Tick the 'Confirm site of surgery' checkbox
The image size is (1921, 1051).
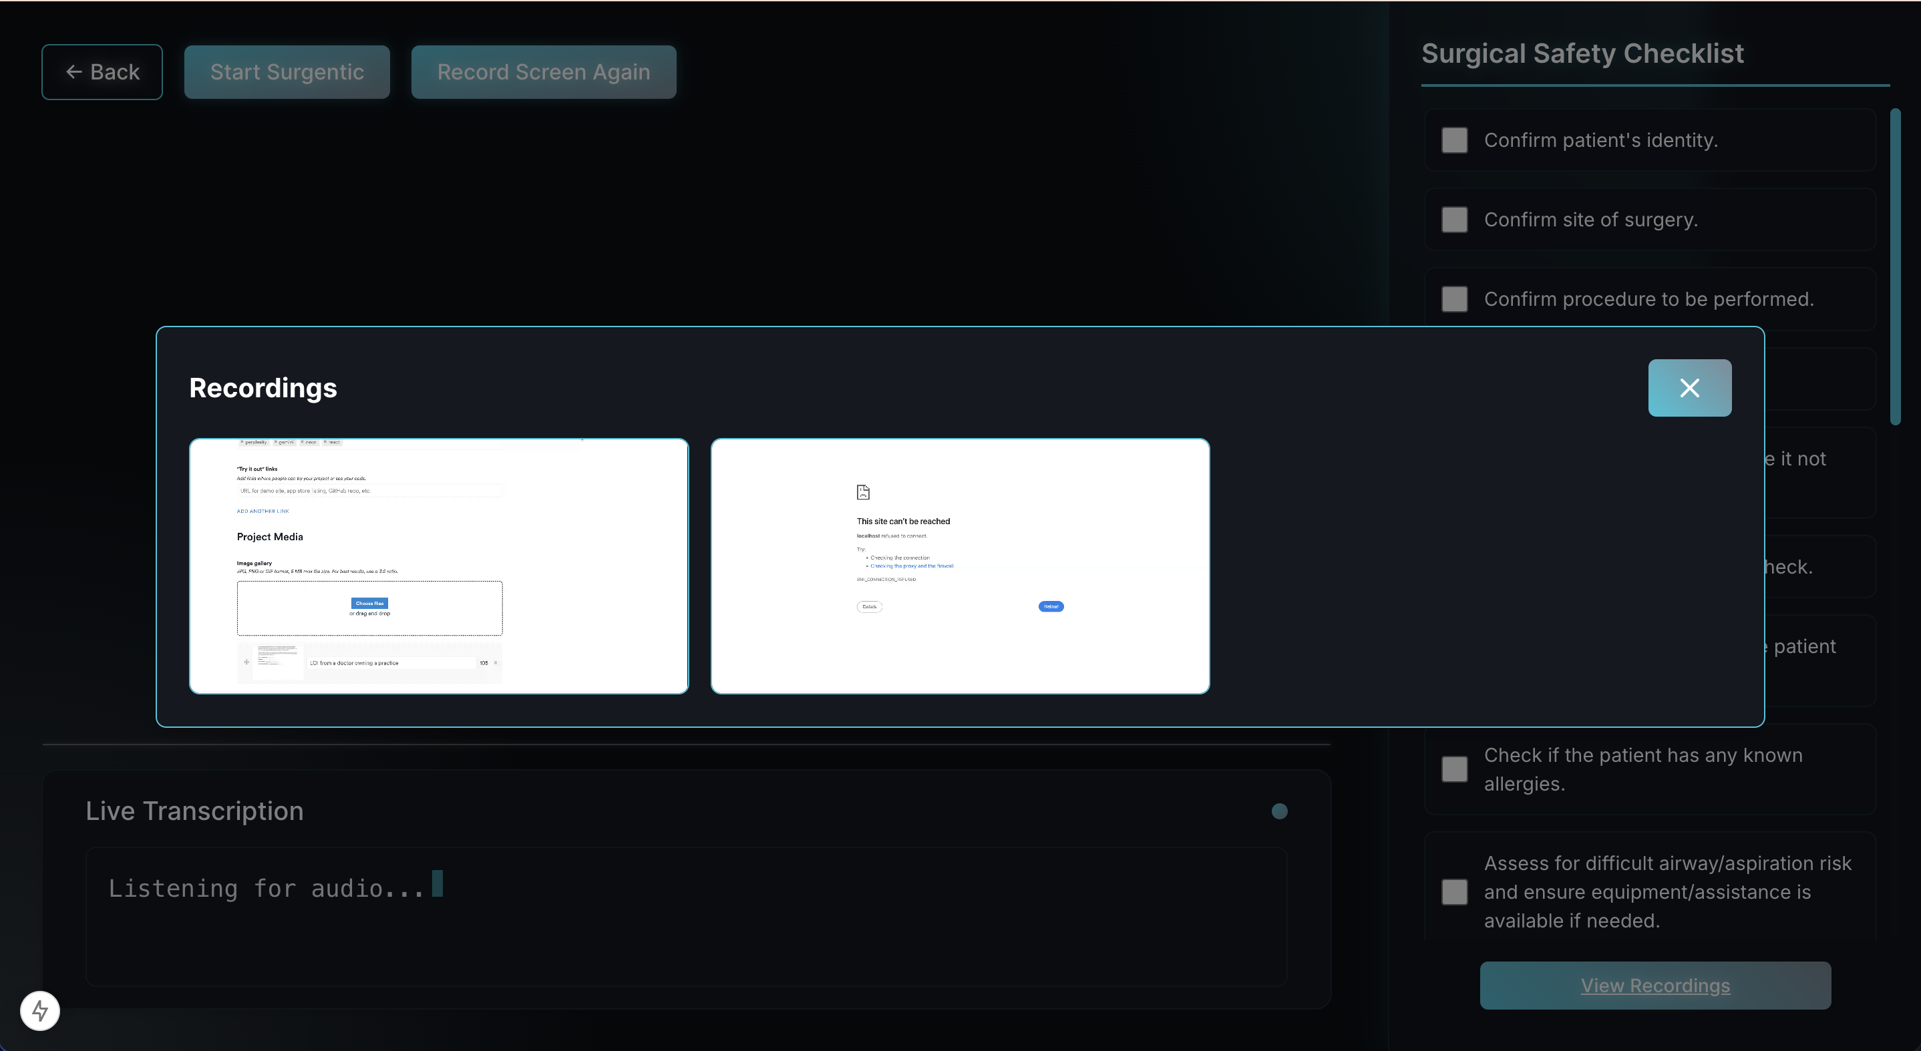pyautogui.click(x=1454, y=220)
